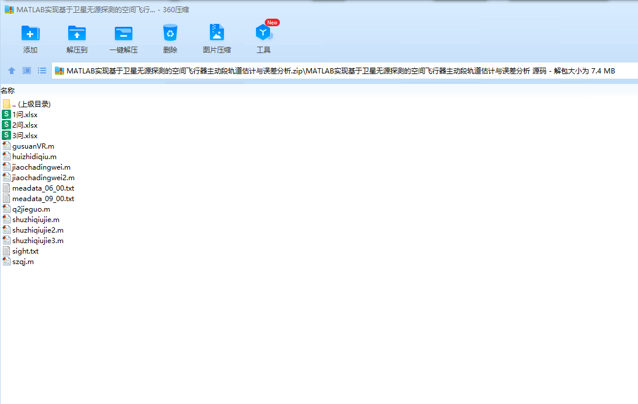Click the MATLAB file icon of szqj.m
The image size is (638, 404).
coord(6,262)
